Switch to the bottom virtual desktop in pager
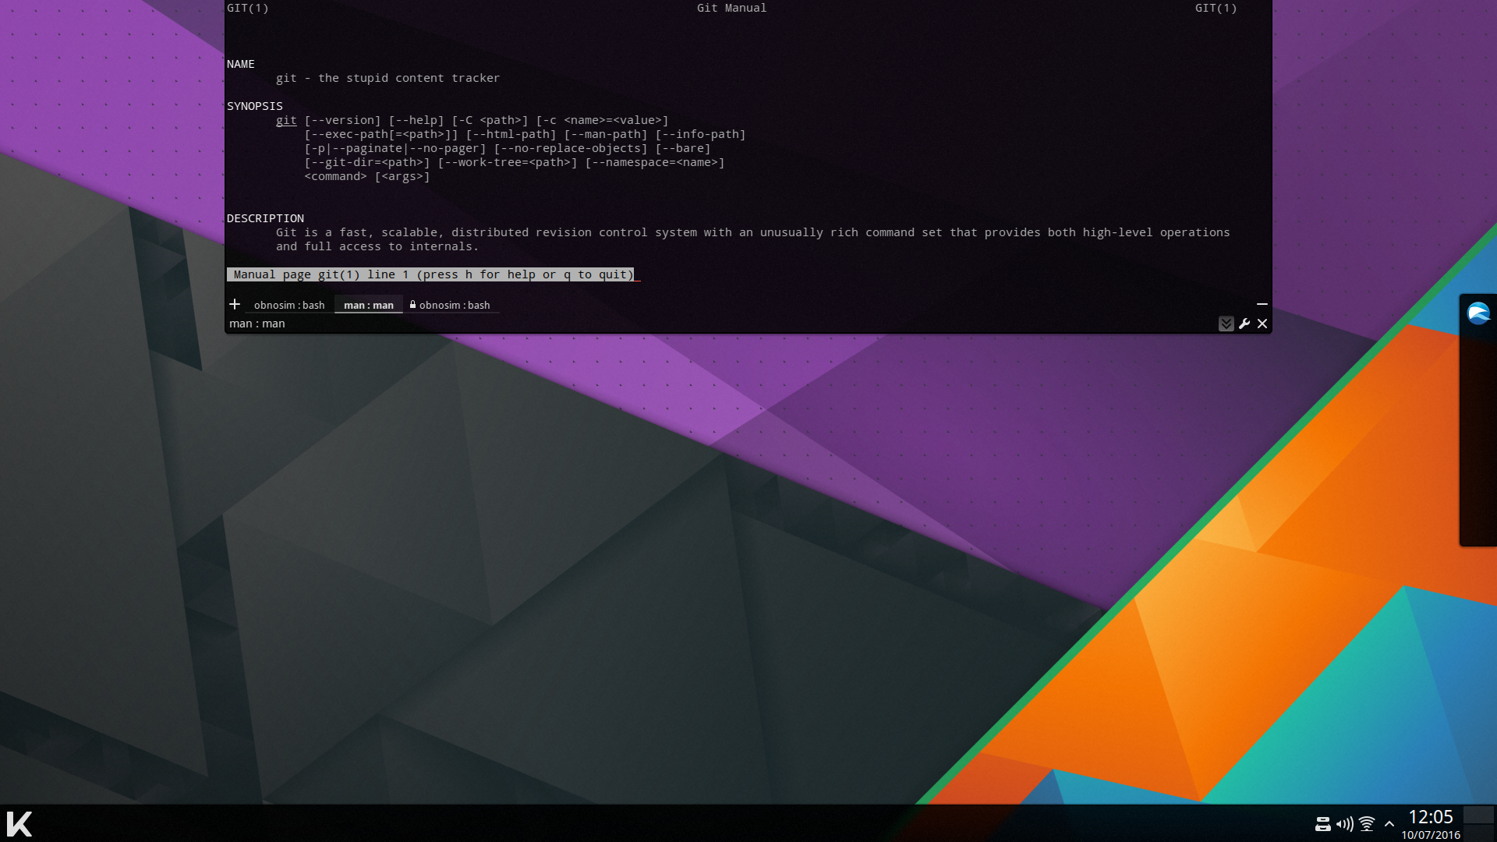 pyautogui.click(x=1479, y=833)
